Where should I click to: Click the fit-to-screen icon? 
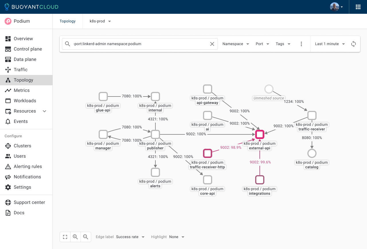(x=65, y=237)
